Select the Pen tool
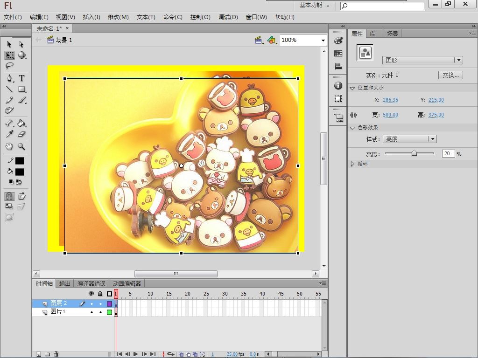The height and width of the screenshot is (358, 478). coord(10,78)
